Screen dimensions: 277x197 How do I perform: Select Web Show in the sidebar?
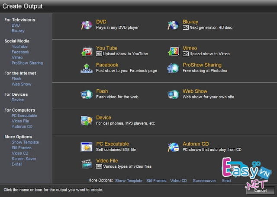tap(22, 84)
